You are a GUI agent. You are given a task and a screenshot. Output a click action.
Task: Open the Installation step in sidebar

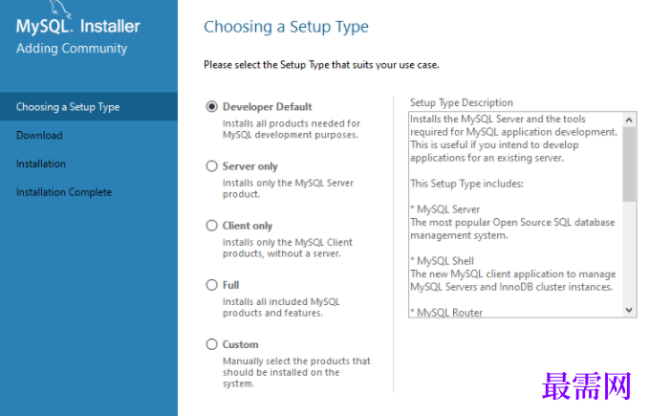tap(41, 164)
